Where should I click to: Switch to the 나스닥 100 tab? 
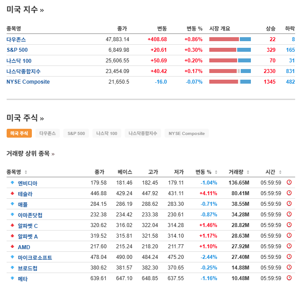click(x=107, y=133)
